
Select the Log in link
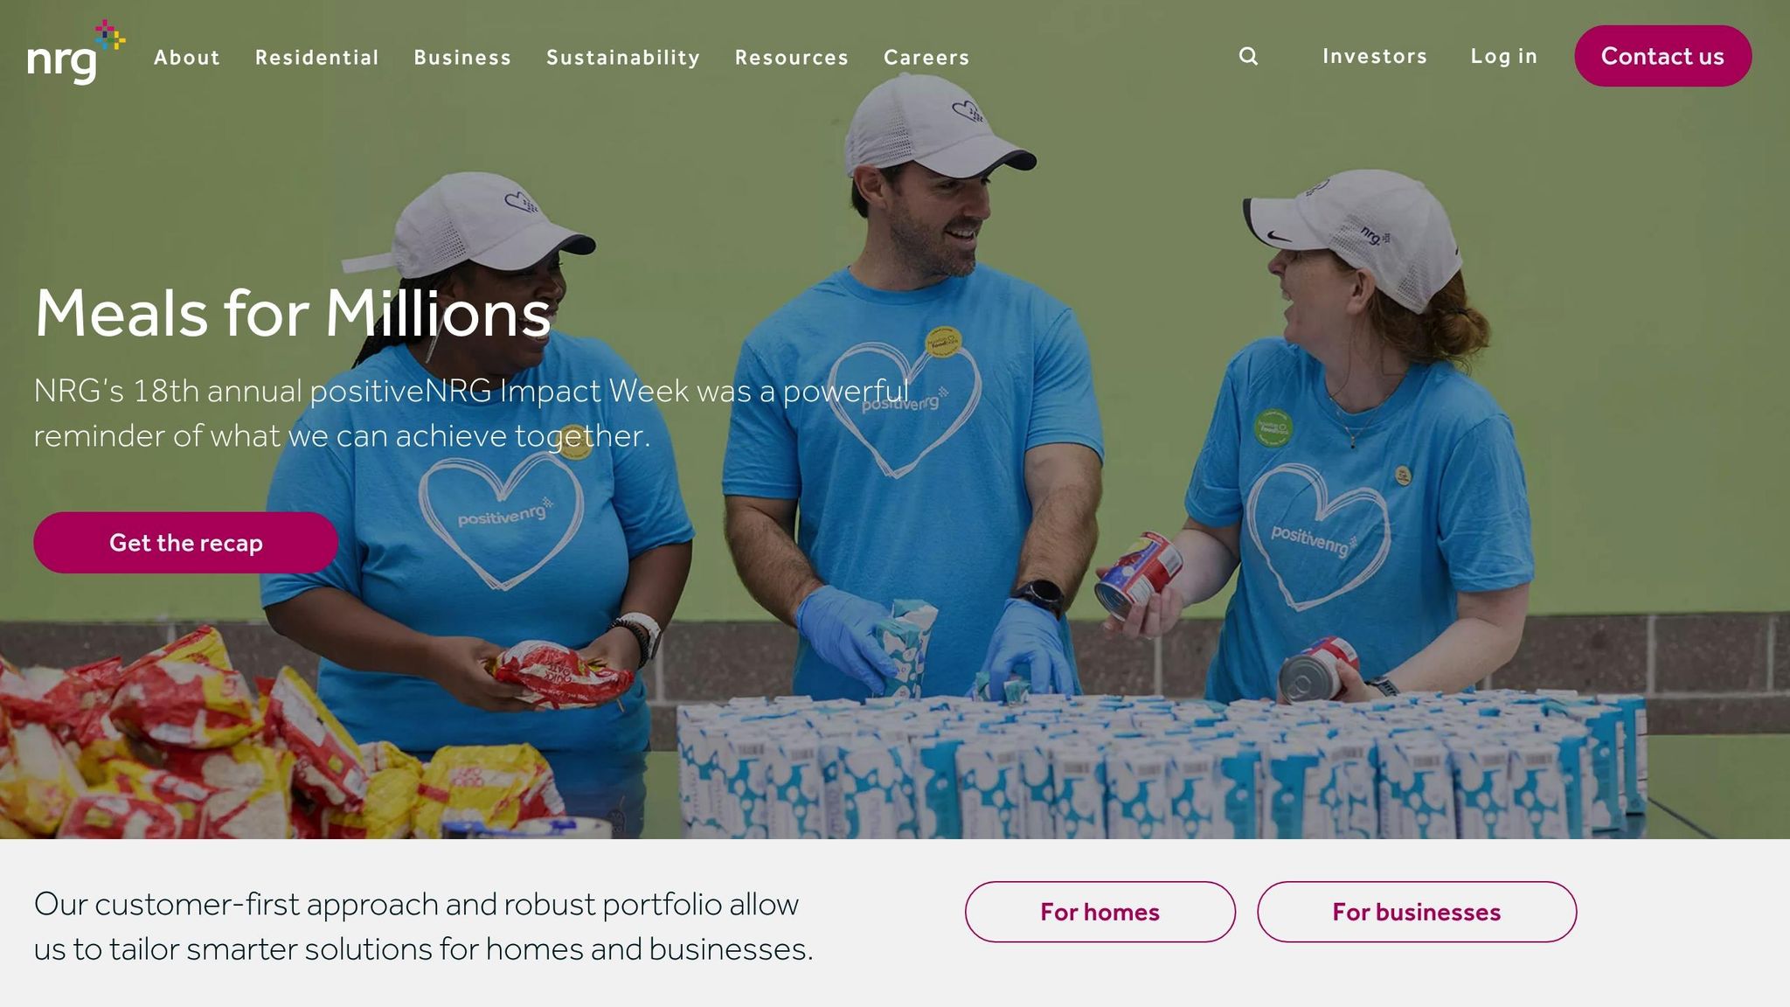(x=1503, y=56)
